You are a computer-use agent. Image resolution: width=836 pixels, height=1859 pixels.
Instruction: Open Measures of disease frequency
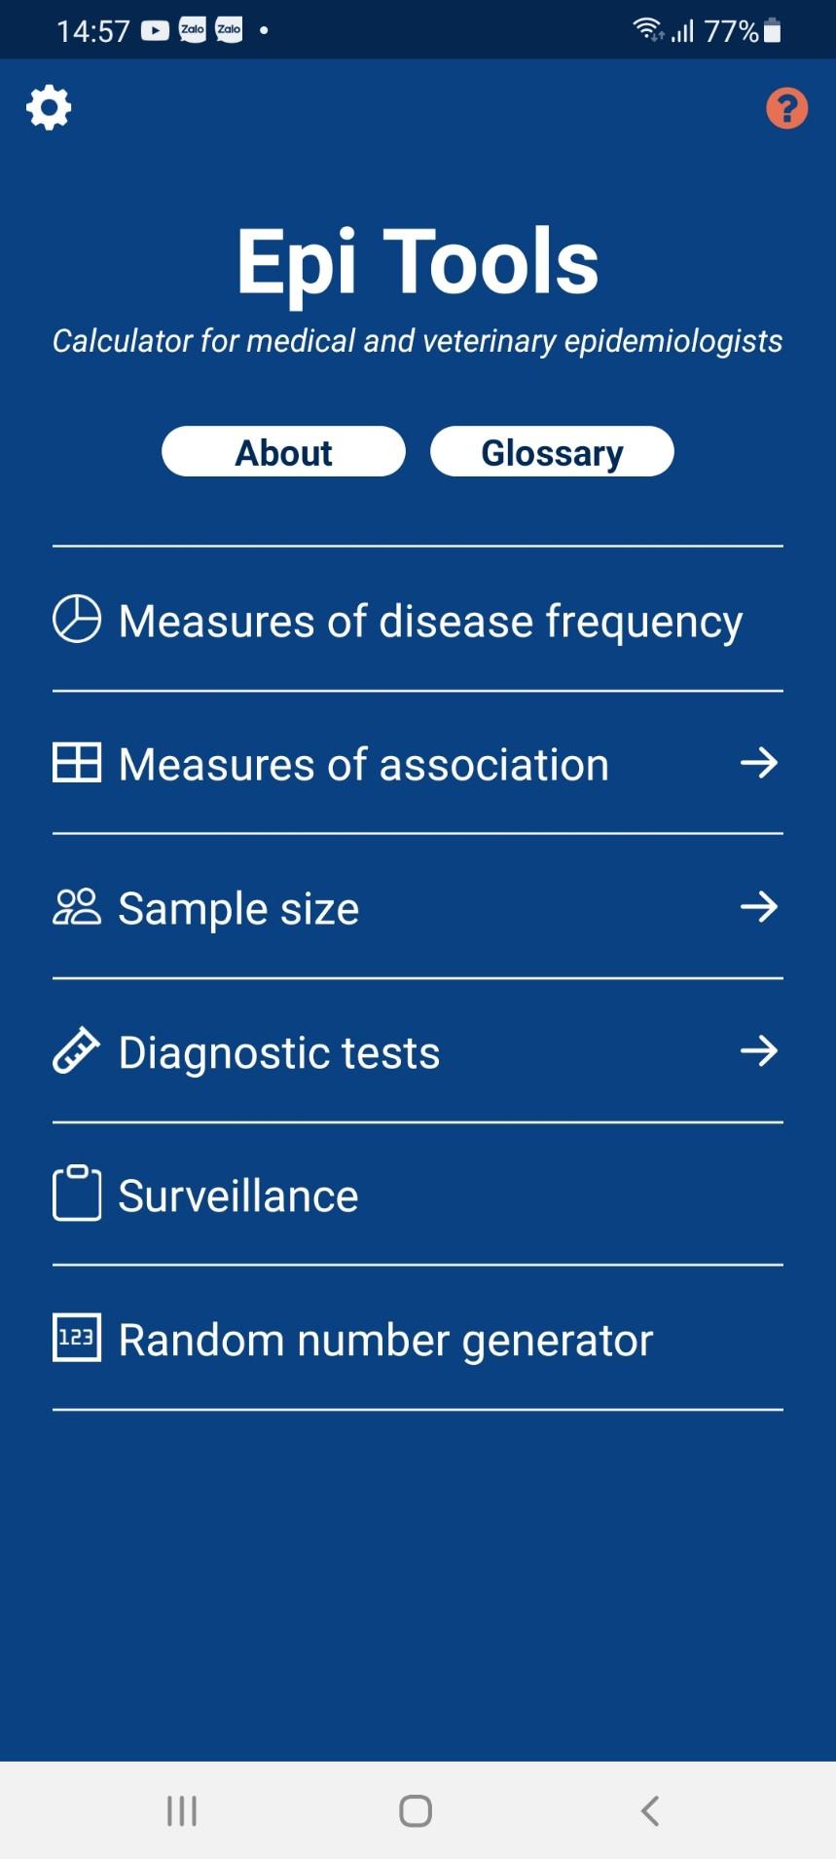tap(418, 620)
